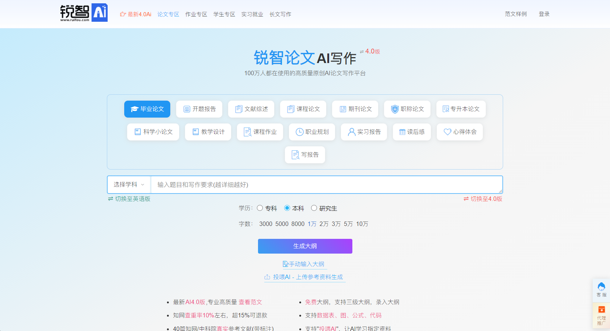Viewport: 610px width, 331px height.
Task: Click the topic and requirements input field
Action: 326,185
